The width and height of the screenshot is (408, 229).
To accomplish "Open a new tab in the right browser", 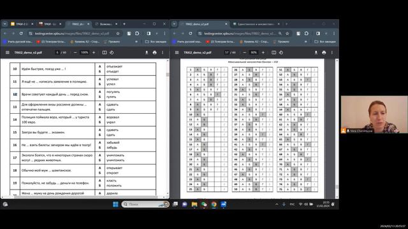I will click(286, 24).
